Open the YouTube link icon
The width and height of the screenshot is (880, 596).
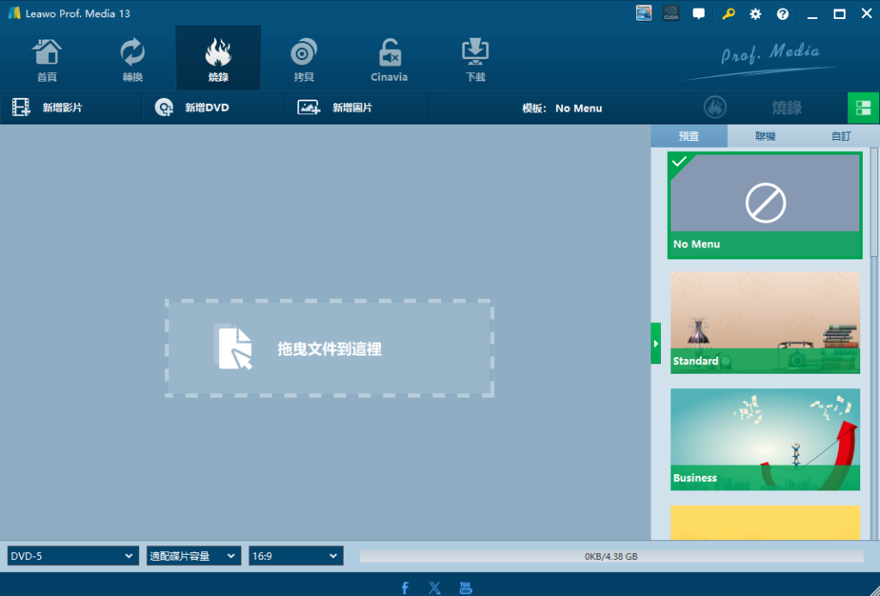[465, 587]
